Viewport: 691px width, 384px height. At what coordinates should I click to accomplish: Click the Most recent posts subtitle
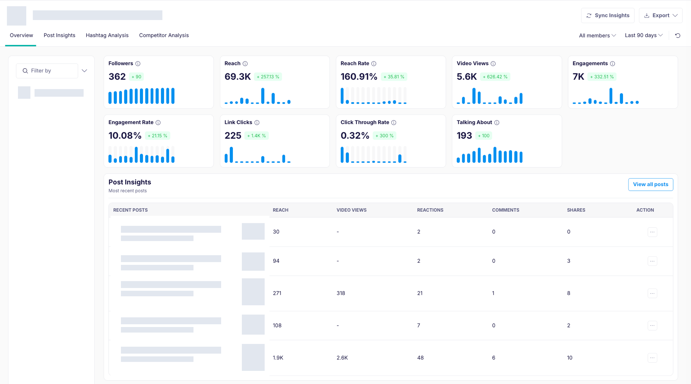pos(127,191)
